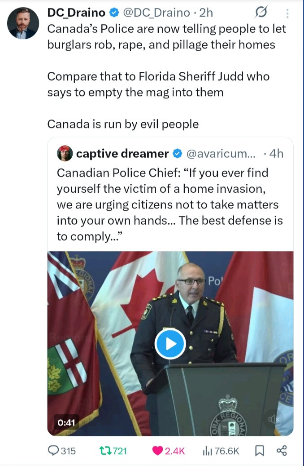Play the police chief video
This screenshot has height=466, width=304.
[170, 344]
